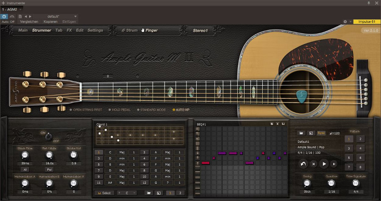The image size is (381, 201).
Task: Click the mute strum row icon in sequencer
Action: pyautogui.click(x=198, y=148)
